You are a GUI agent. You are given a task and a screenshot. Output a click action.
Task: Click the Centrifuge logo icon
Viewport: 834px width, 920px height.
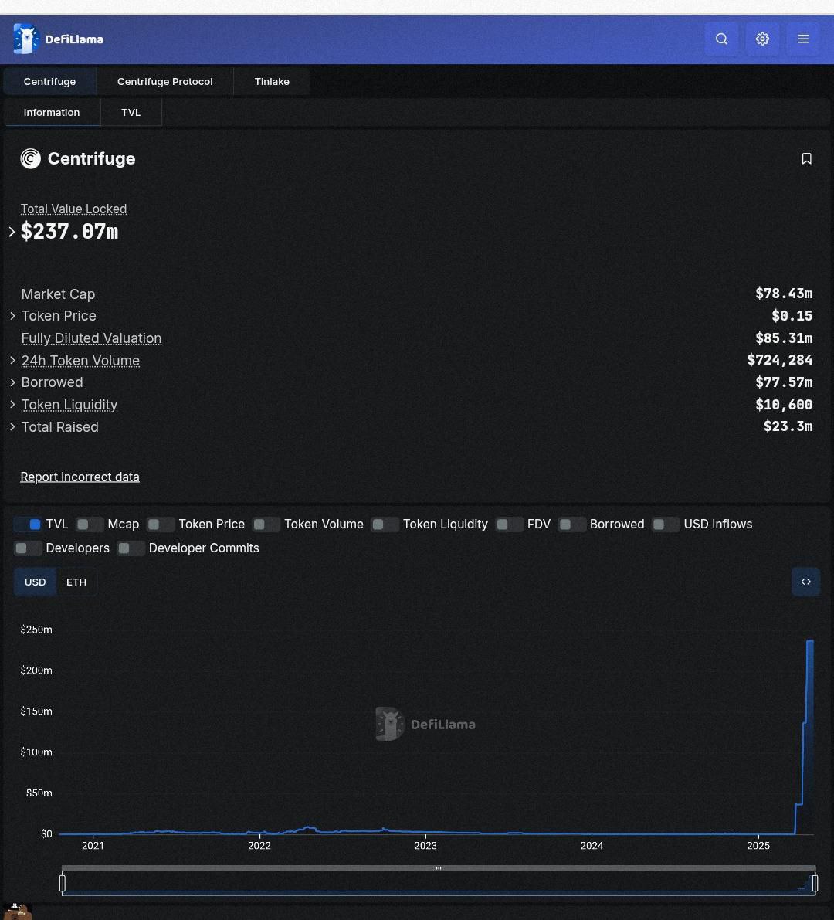pyautogui.click(x=30, y=159)
